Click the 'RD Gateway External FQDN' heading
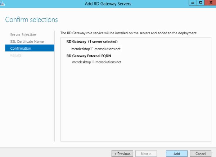Viewport: 216px width, 157px height. coord(89,56)
